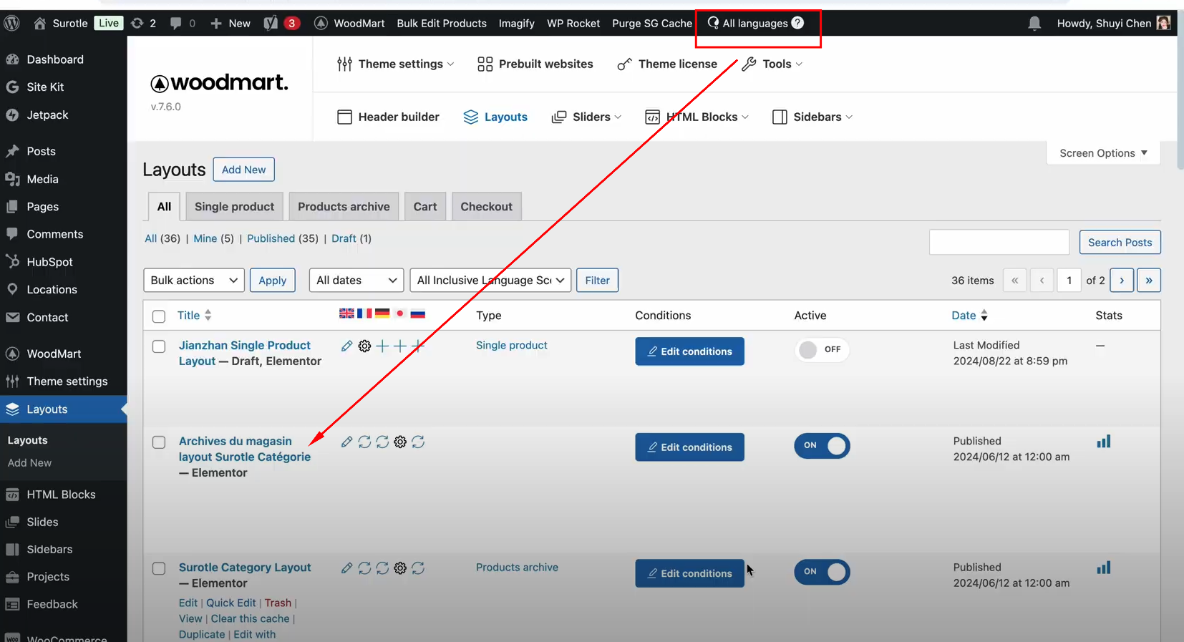Check the select-all checkbox next to Title
This screenshot has width=1184, height=642.
coord(159,316)
